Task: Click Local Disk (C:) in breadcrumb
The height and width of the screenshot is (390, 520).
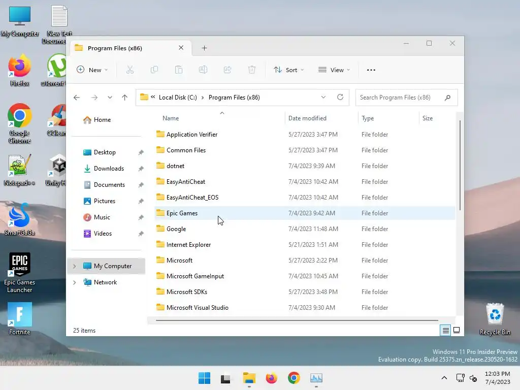Action: pyautogui.click(x=178, y=97)
